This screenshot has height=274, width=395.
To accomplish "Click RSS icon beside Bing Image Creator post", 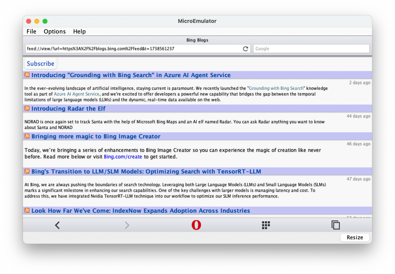I will point(27,136).
